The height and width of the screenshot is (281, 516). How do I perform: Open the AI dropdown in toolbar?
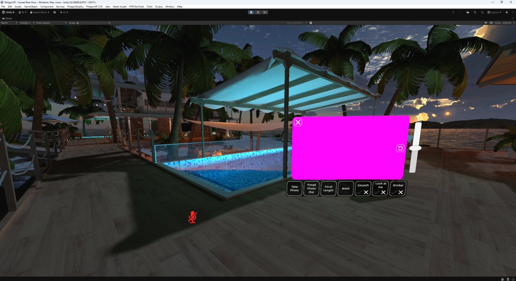pos(64,12)
